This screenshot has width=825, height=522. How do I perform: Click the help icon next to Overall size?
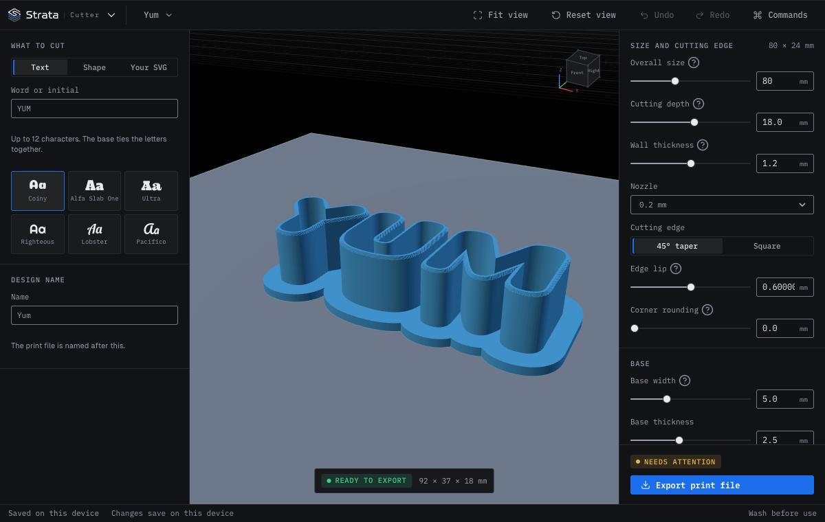[x=694, y=63]
